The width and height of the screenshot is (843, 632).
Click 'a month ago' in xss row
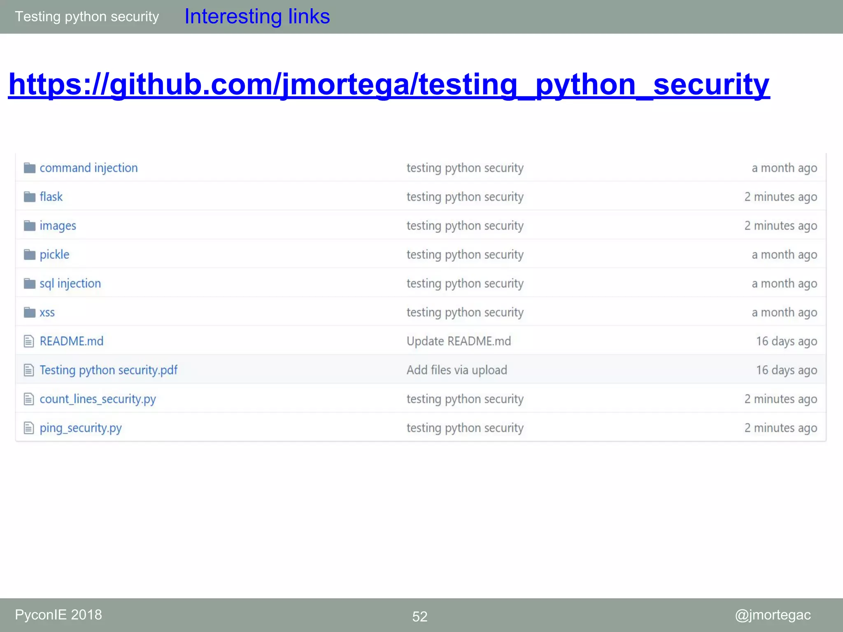click(x=784, y=312)
